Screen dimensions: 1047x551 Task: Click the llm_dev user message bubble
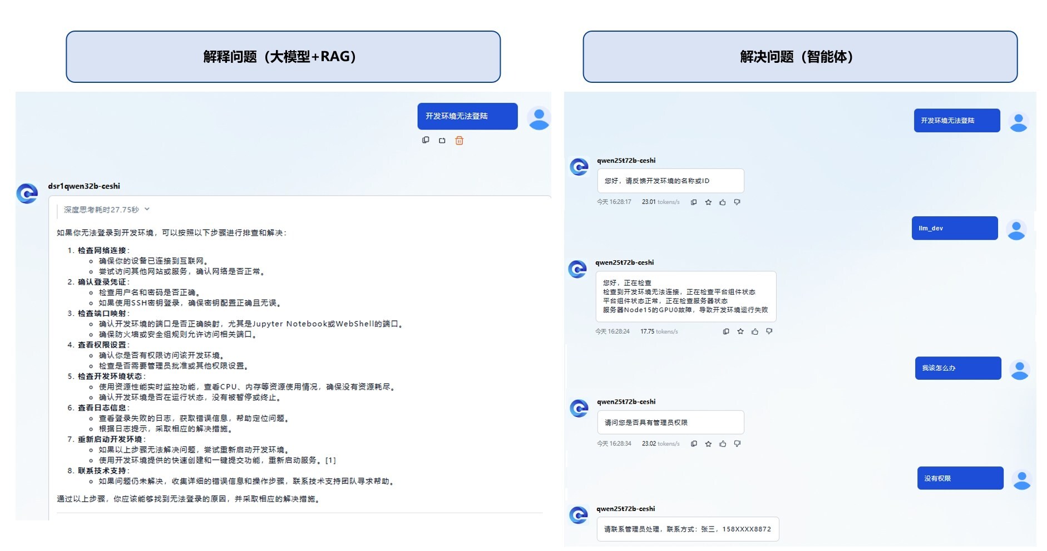954,228
